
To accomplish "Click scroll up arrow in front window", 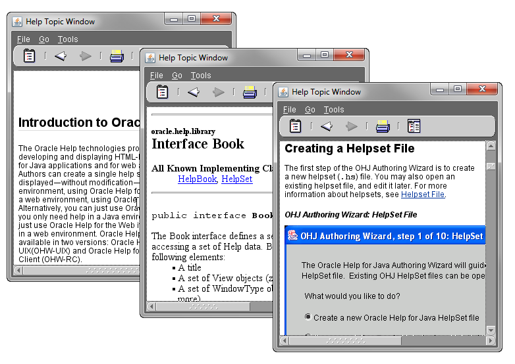I will pyautogui.click(x=491, y=145).
